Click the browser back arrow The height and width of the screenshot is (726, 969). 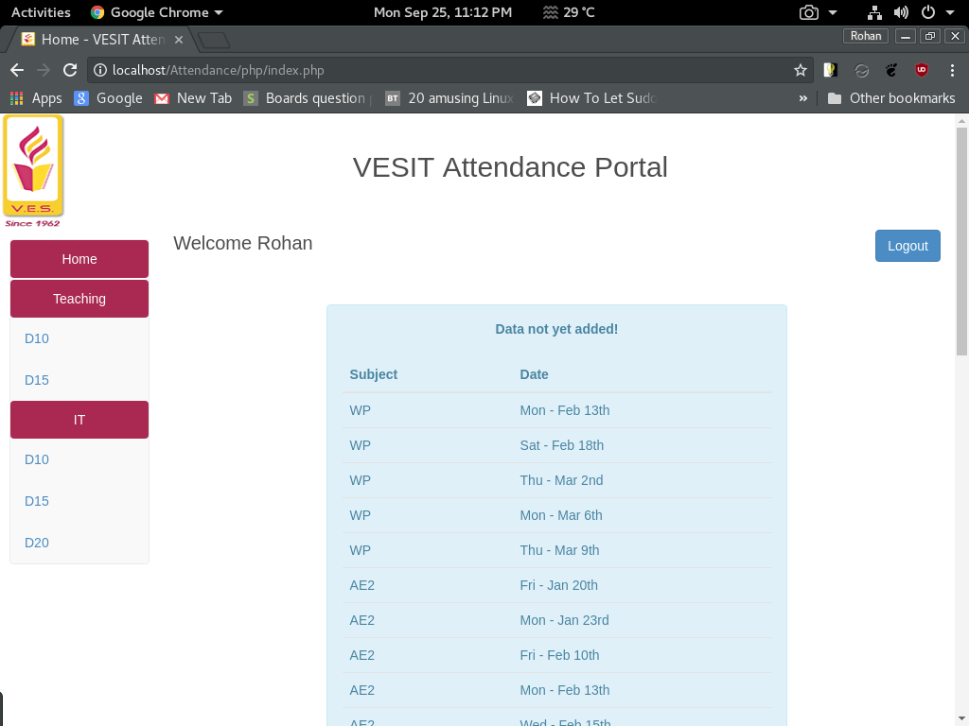pos(17,70)
